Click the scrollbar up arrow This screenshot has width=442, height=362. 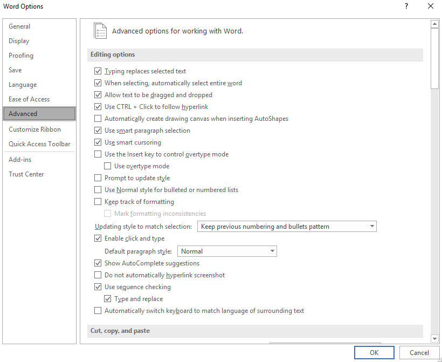point(434,24)
